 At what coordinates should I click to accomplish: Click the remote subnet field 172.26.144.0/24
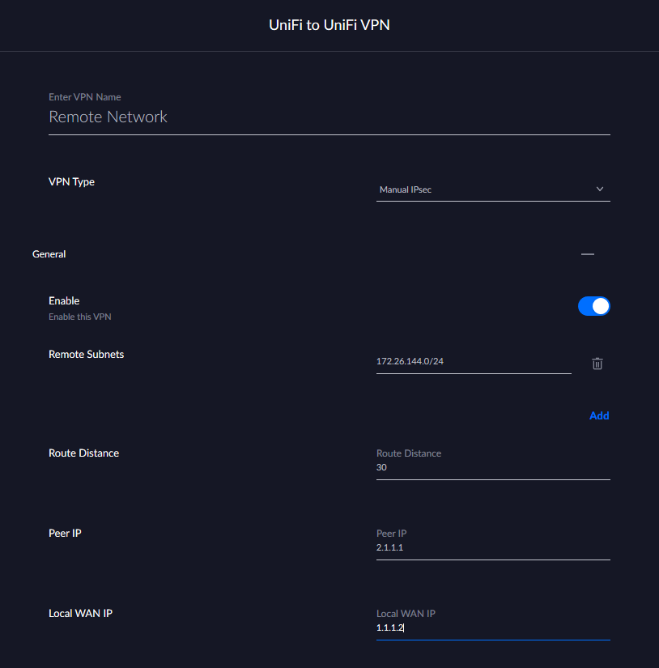[474, 362]
